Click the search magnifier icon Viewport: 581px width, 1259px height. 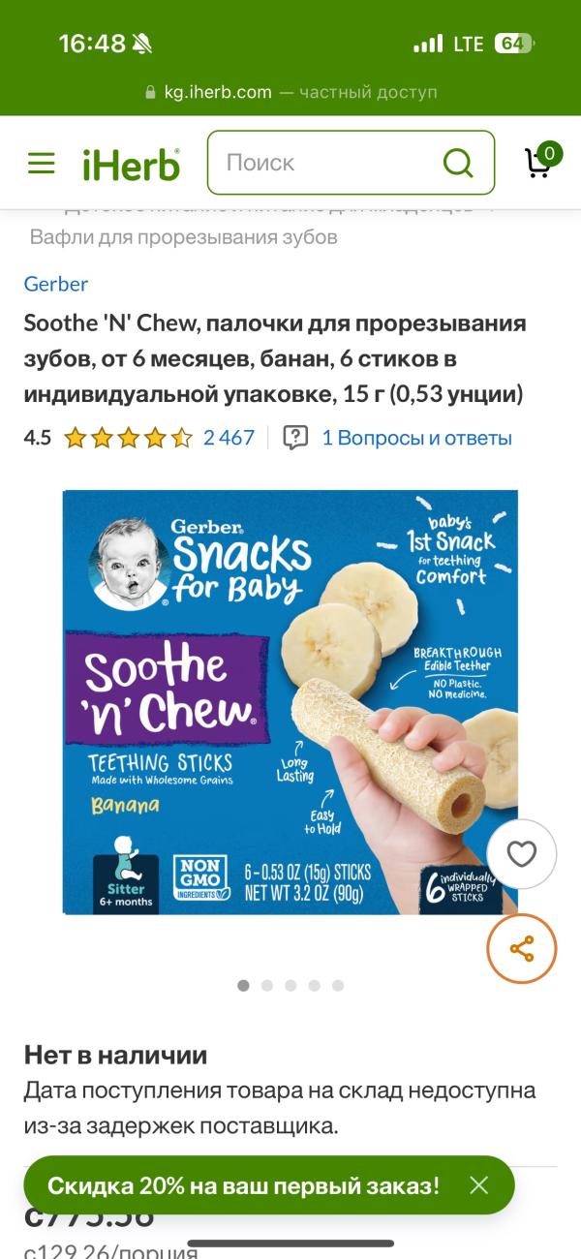(457, 163)
